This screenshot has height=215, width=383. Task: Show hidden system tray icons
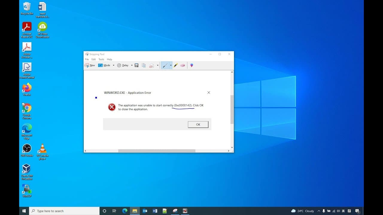click(x=319, y=211)
